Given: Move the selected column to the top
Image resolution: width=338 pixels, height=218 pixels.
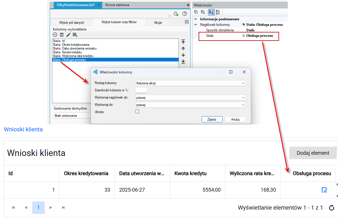Looking at the screenshot, I should 183,41.
